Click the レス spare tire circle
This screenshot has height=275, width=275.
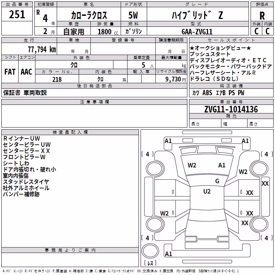[150, 251]
